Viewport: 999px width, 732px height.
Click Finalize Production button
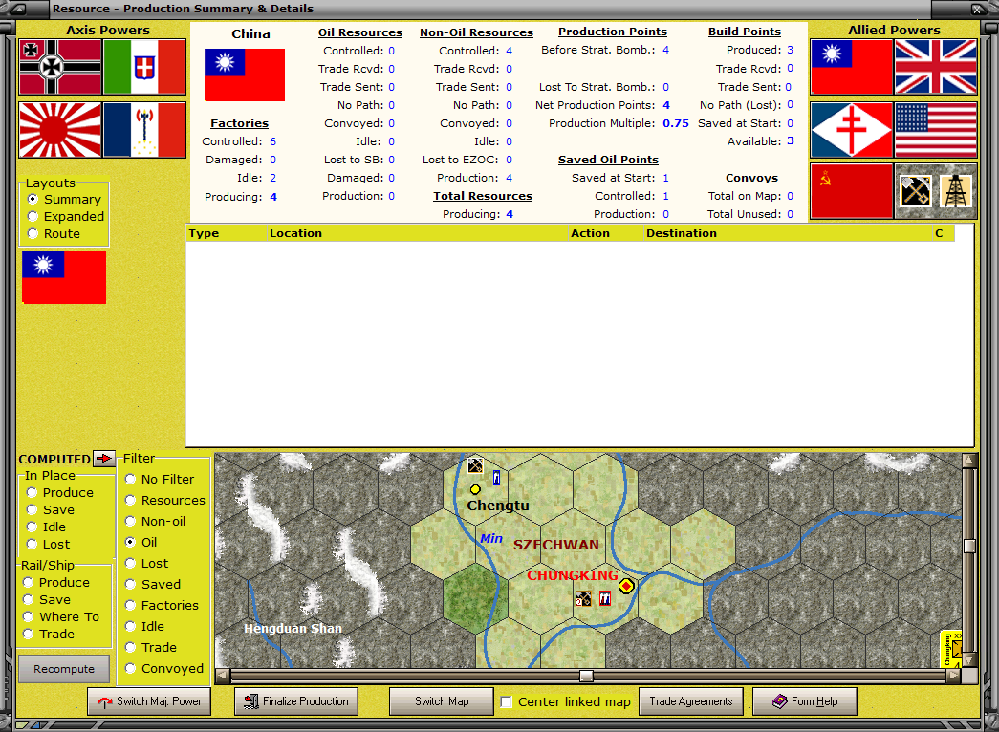tap(296, 701)
